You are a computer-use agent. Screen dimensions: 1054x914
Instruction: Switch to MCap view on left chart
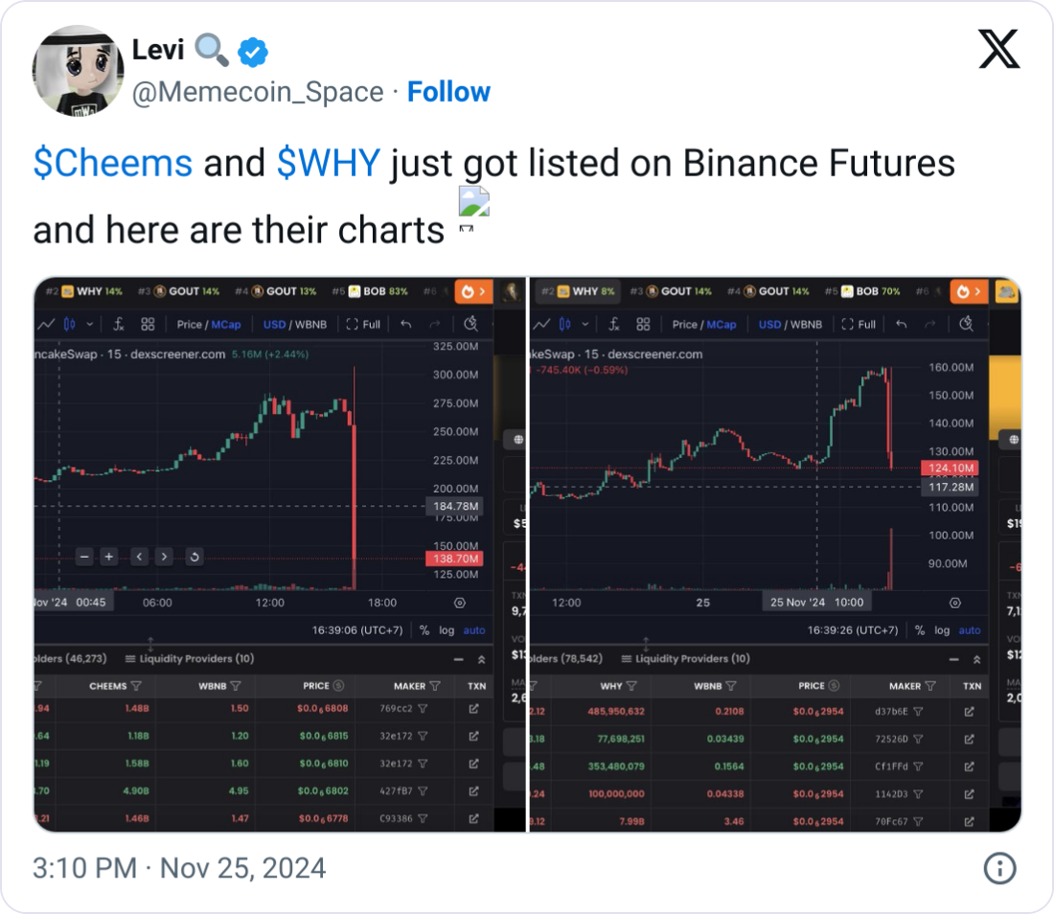point(227,324)
